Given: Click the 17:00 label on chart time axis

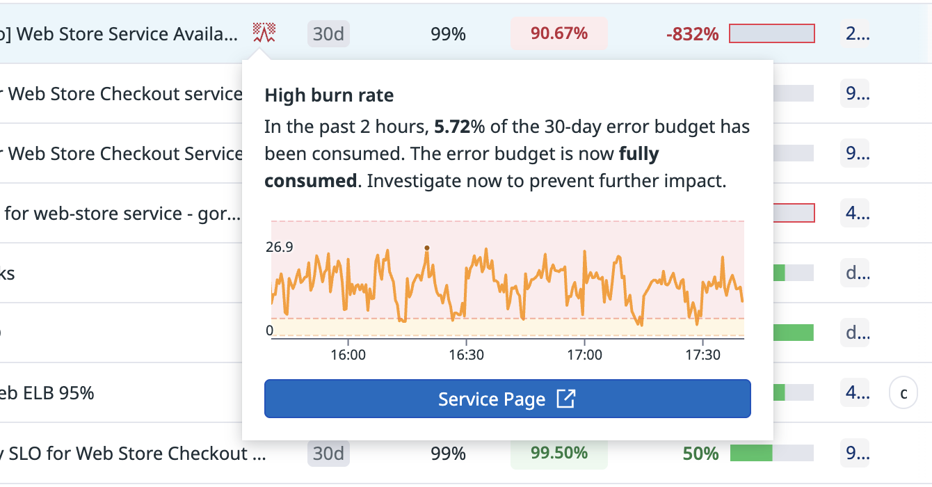Looking at the screenshot, I should (x=584, y=355).
